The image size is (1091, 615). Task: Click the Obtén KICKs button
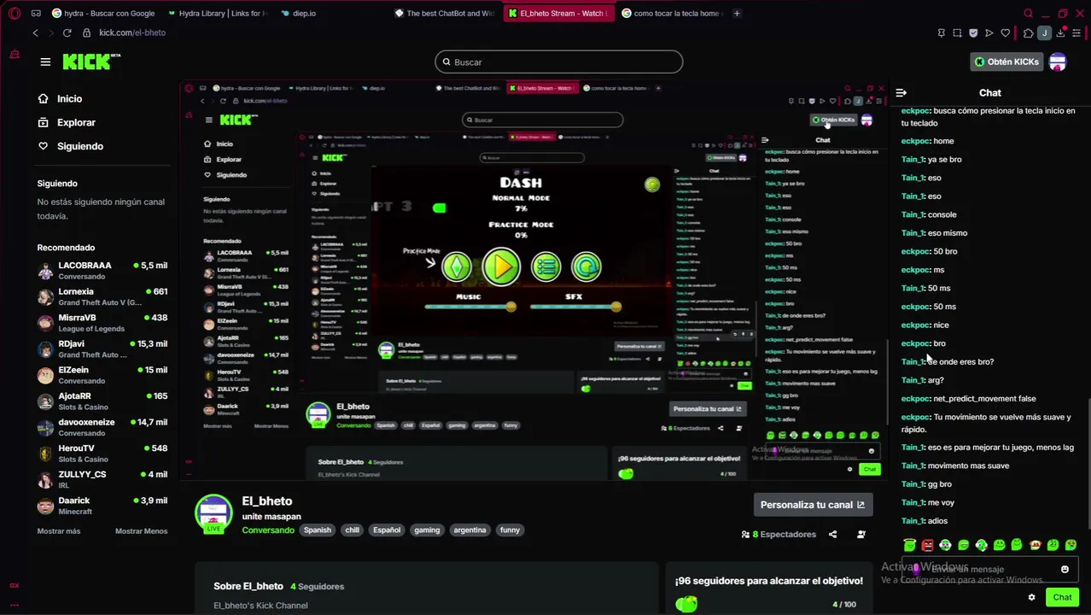1006,61
